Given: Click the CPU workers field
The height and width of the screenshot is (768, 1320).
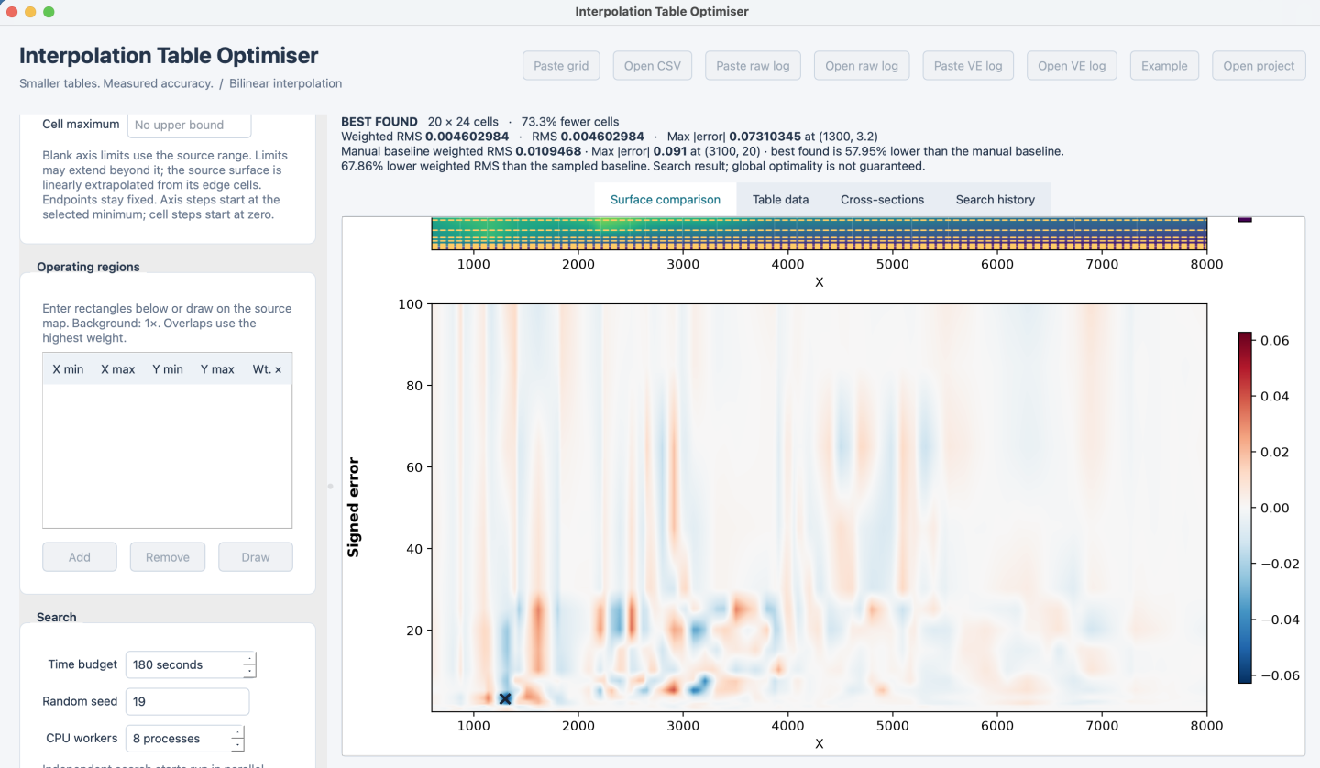Looking at the screenshot, I should point(185,739).
